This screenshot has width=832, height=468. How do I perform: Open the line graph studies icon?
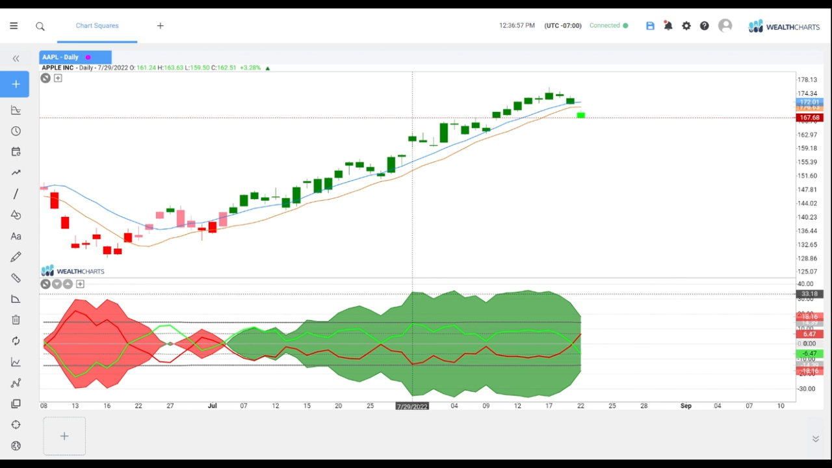[x=16, y=362]
